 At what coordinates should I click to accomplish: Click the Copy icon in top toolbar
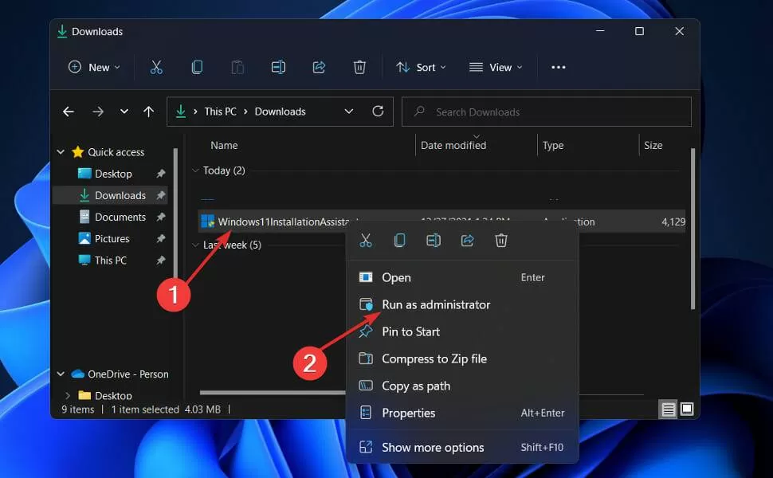click(197, 67)
